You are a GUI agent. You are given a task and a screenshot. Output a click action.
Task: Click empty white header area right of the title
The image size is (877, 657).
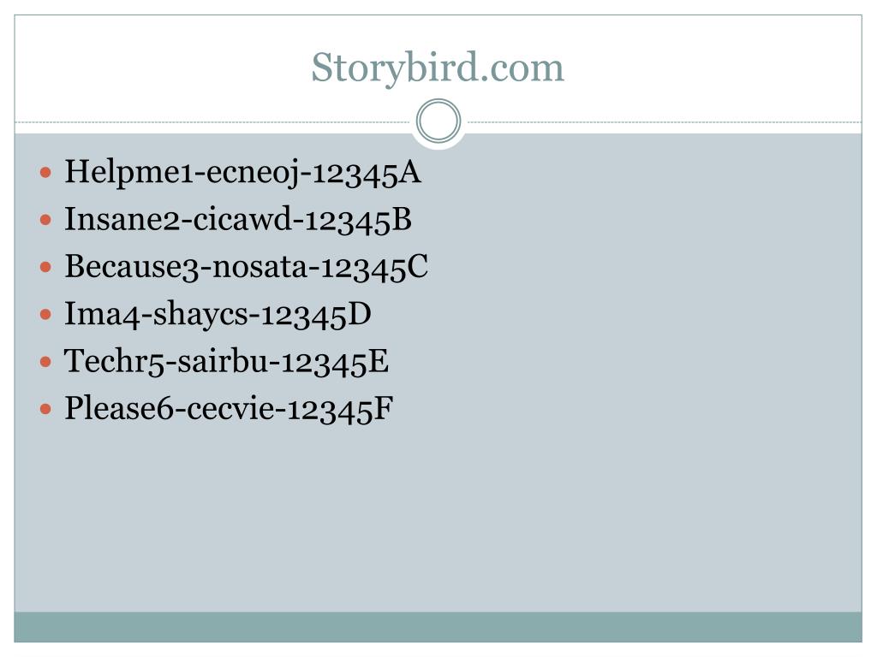pyautogui.click(x=713, y=68)
